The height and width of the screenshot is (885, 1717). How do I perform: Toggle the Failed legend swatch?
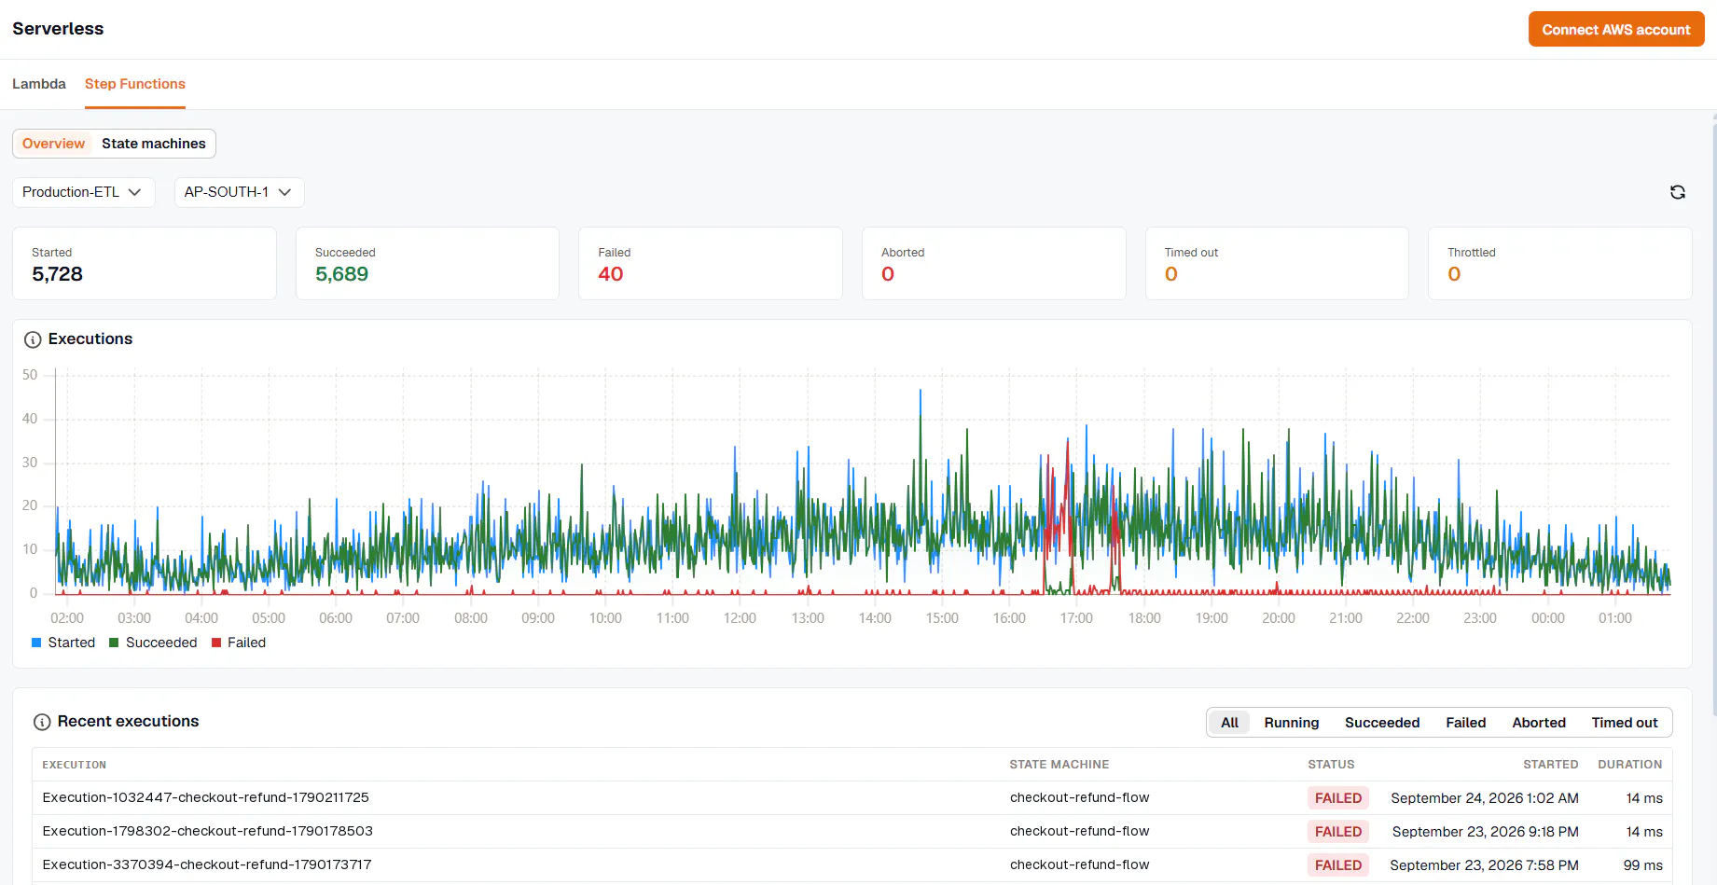pyautogui.click(x=216, y=643)
